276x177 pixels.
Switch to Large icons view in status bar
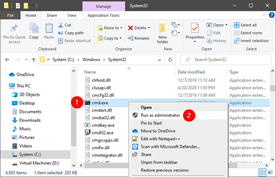[x=270, y=173]
